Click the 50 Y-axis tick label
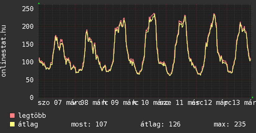Image resolution: width=256 pixels, height=133 pixels. [x=30, y=80]
